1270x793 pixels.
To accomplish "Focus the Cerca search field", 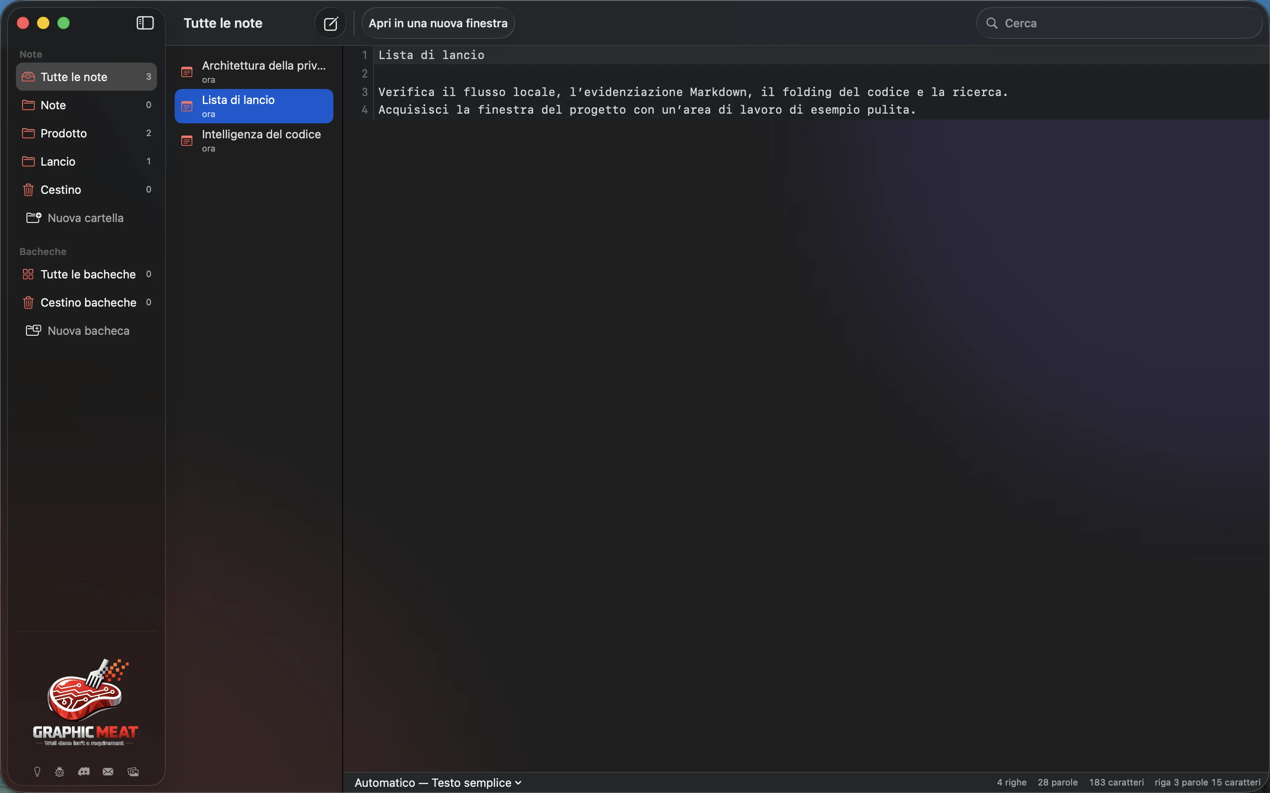I will click(1119, 23).
